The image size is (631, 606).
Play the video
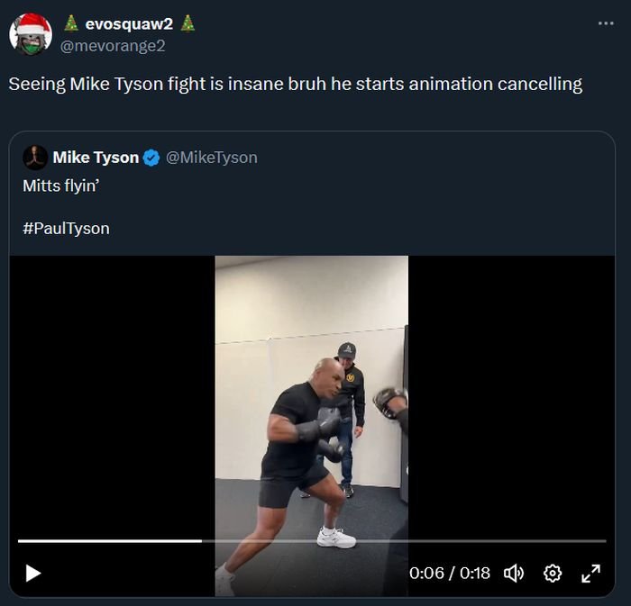[33, 573]
